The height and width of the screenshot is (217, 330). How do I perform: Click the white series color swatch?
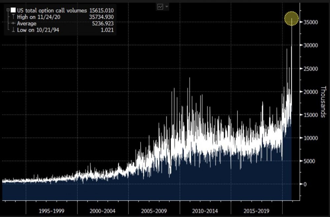coord(13,10)
